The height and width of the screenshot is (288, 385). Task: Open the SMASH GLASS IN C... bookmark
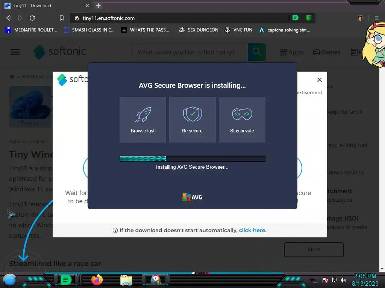[89, 30]
